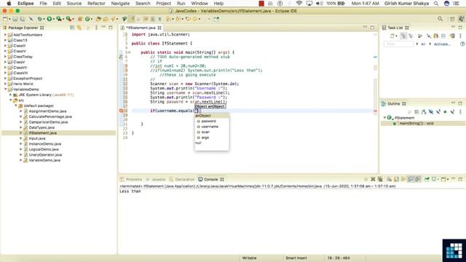466x262 pixels.
Task: Click the Wi-Fi icon in menu bar
Action: pyautogui.click(x=299, y=4)
